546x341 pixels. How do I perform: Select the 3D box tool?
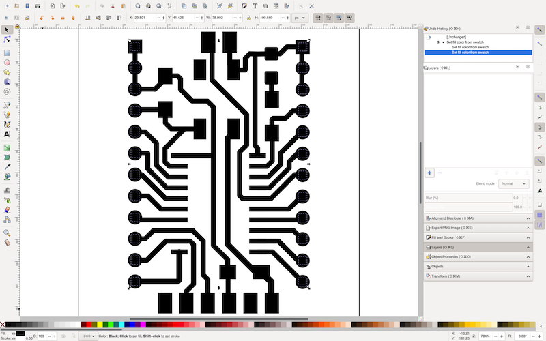coord(7,82)
